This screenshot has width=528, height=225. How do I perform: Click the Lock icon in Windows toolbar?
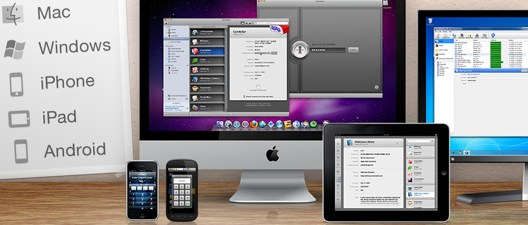pos(438,35)
